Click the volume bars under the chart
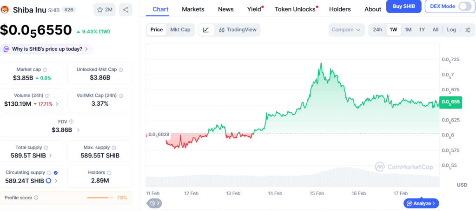The width and height of the screenshot is (476, 211). (292, 177)
